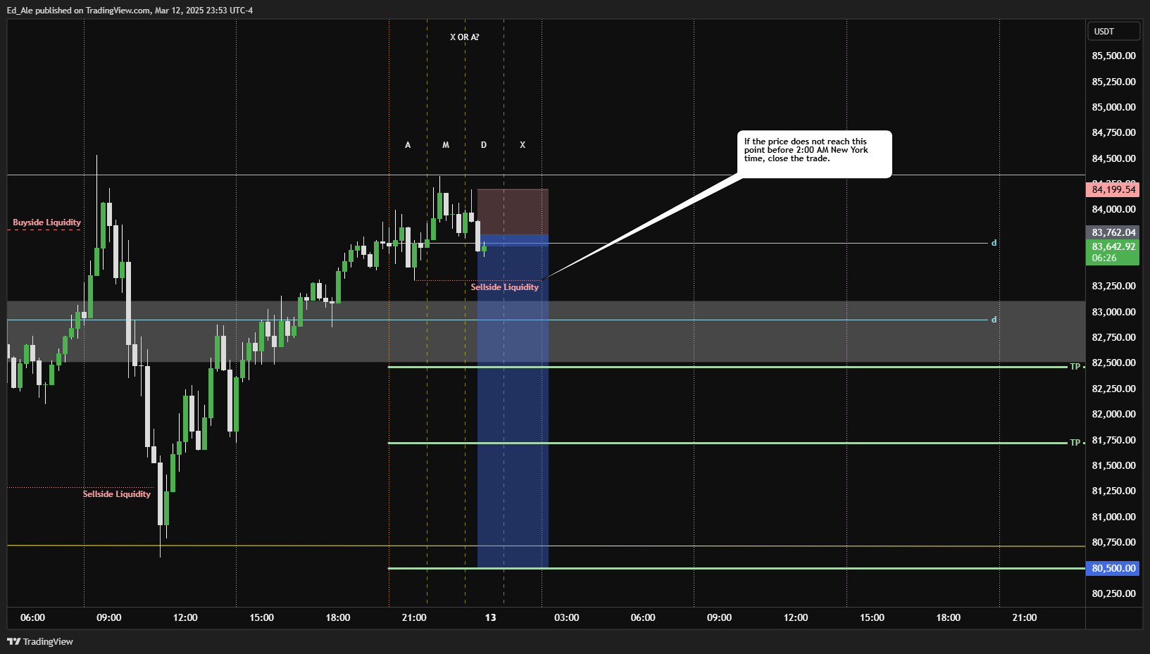Click the 84,500.00 price axis label
Screen dimensions: 1150x654
pyautogui.click(x=1113, y=158)
